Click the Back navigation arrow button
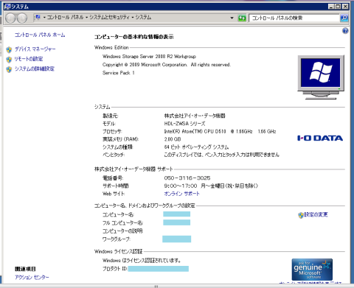354x288 pixels. click(x=10, y=18)
